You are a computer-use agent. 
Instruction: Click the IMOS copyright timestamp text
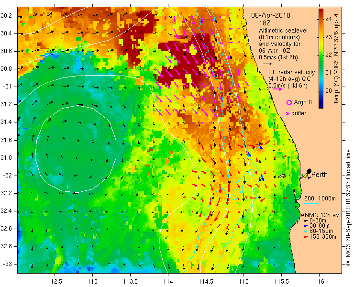(348, 208)
